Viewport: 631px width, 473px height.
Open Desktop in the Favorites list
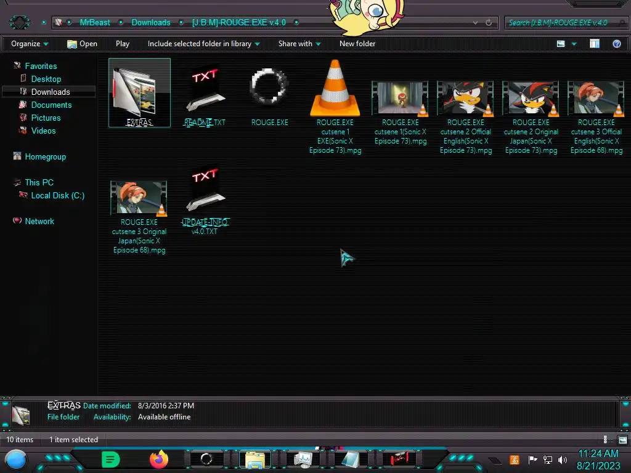point(46,79)
